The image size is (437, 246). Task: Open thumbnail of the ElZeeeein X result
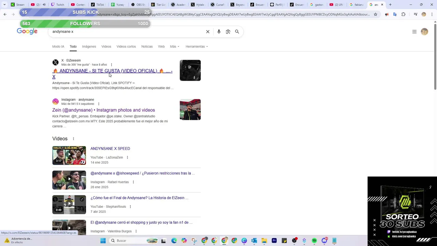pos(190,70)
